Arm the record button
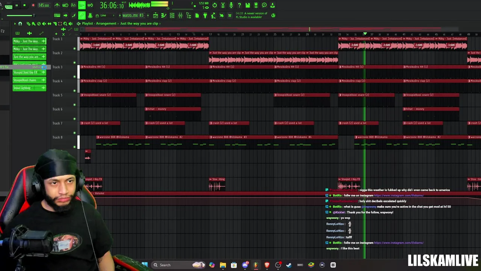The height and width of the screenshot is (271, 481). click(x=33, y=5)
